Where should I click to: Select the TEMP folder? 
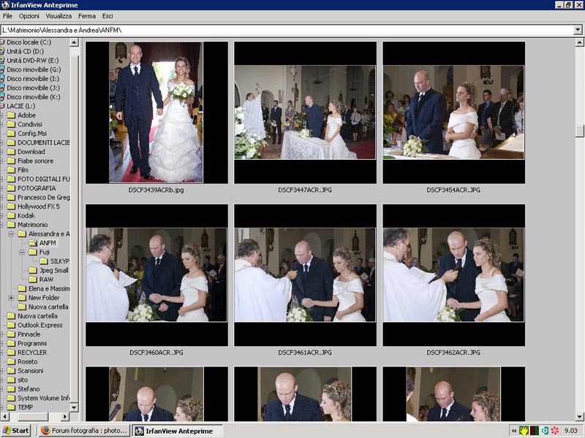(x=25, y=407)
